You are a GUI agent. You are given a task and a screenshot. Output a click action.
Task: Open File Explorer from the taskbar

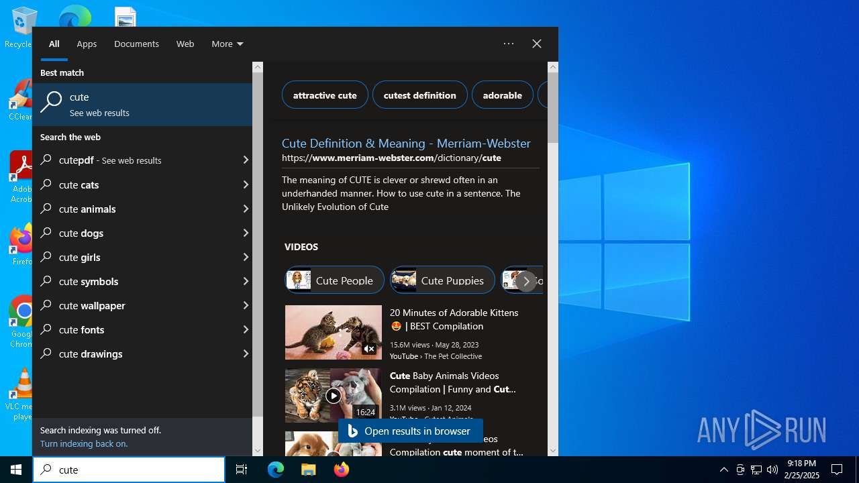(x=308, y=470)
